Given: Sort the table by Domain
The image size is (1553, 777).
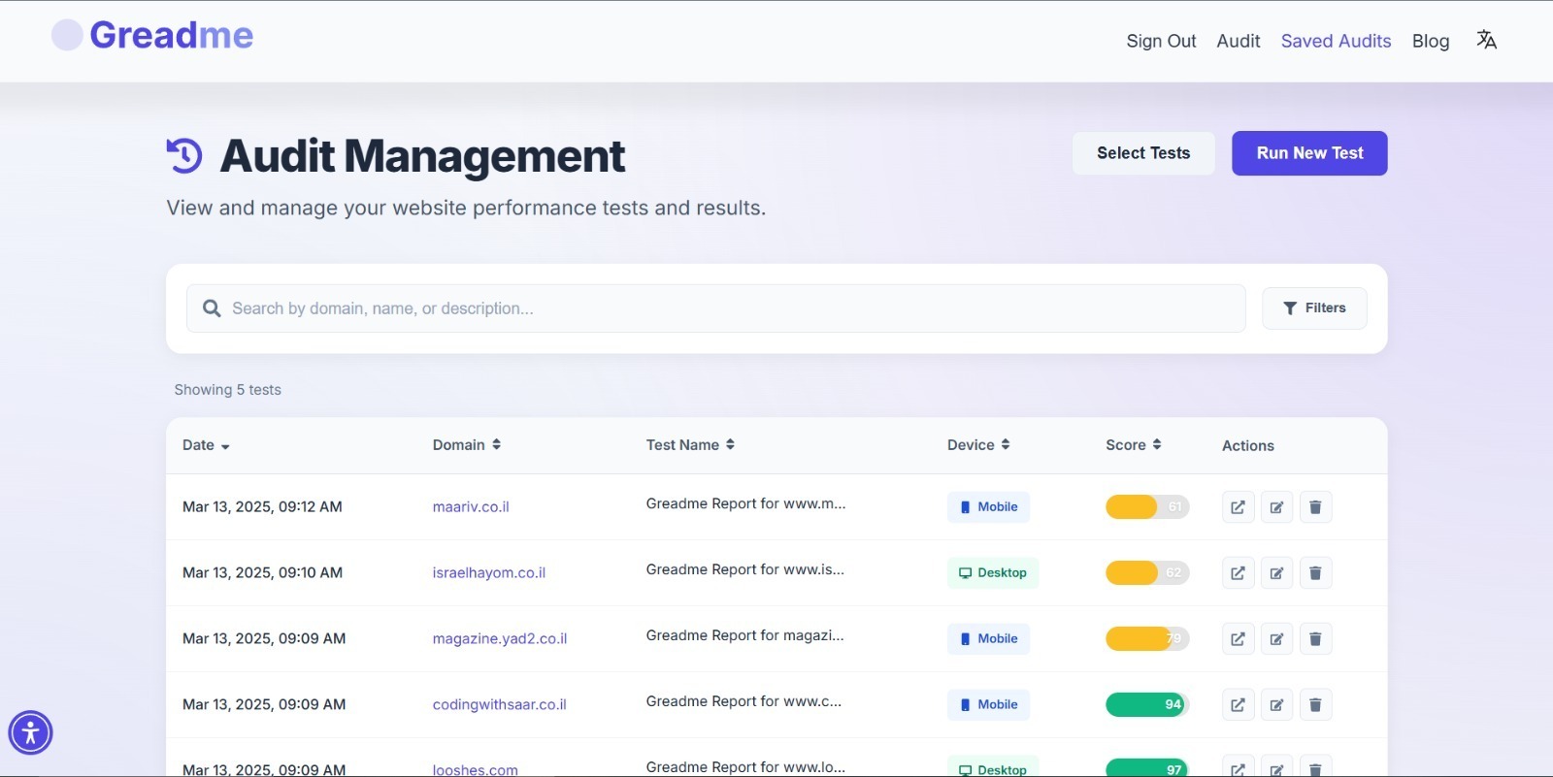Looking at the screenshot, I should pyautogui.click(x=467, y=445).
